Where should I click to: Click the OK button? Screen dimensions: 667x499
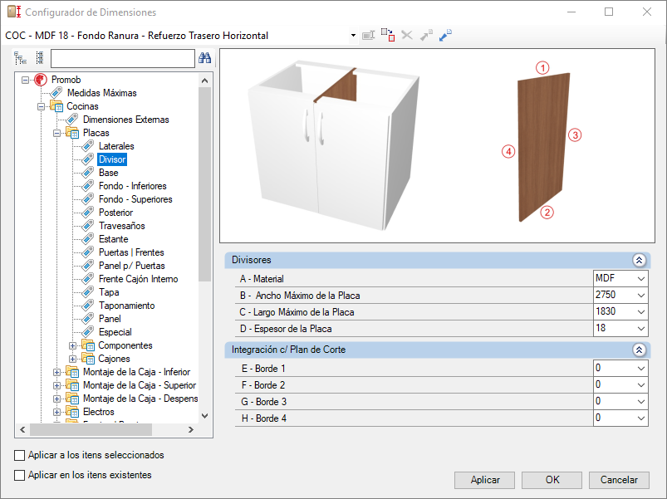552,480
